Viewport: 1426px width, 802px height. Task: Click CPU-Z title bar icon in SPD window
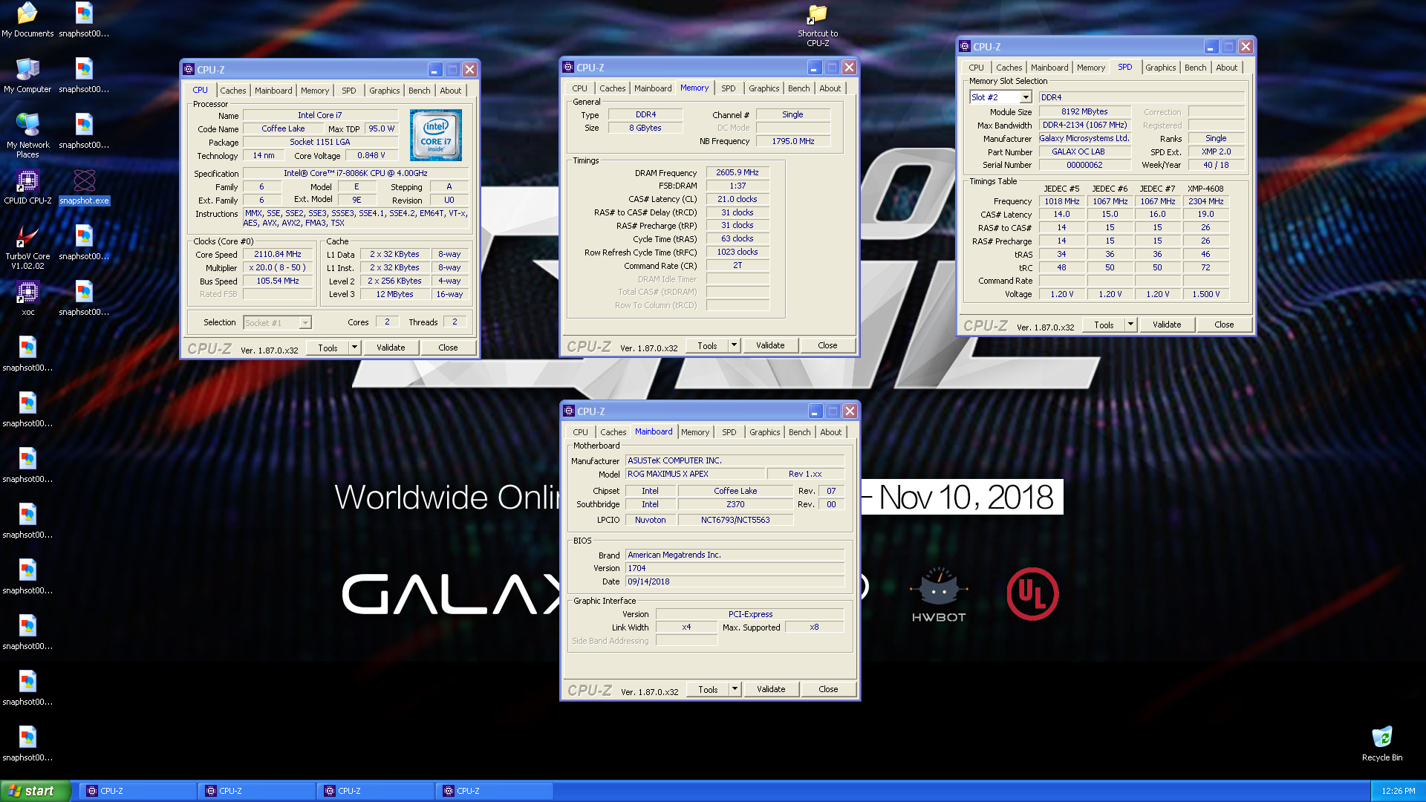click(965, 47)
